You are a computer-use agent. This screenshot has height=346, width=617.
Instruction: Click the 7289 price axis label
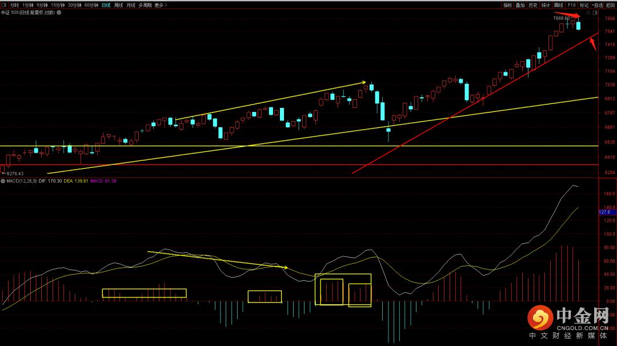(610, 58)
